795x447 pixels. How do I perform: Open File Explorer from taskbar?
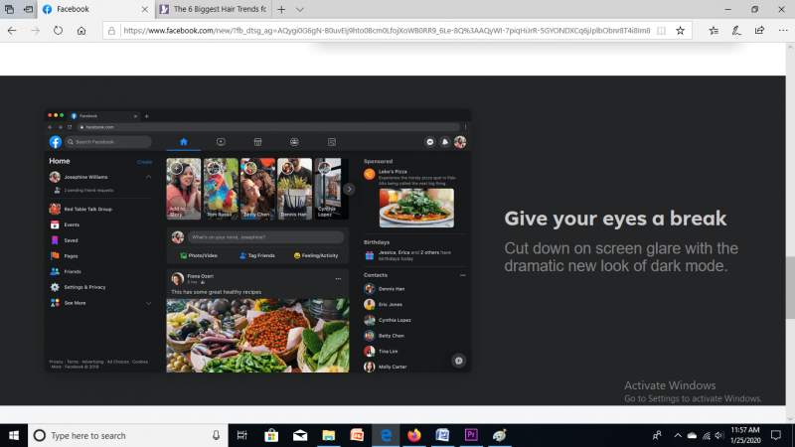tap(329, 435)
